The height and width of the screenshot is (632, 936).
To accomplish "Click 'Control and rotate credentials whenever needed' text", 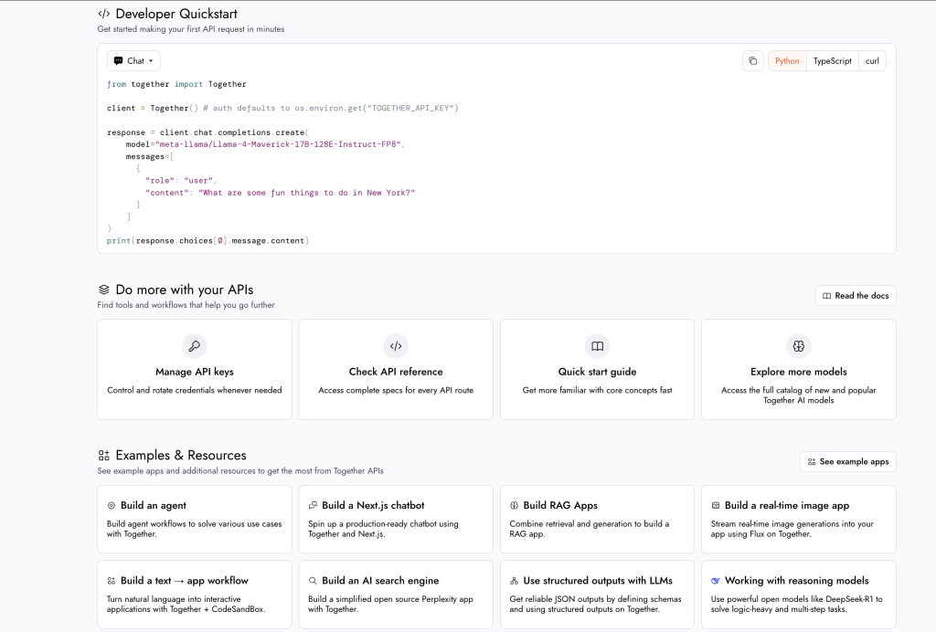I will pos(195,390).
